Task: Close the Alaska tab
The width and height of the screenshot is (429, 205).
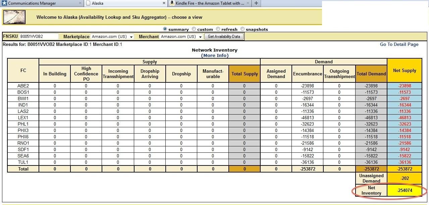Action: 164,3
